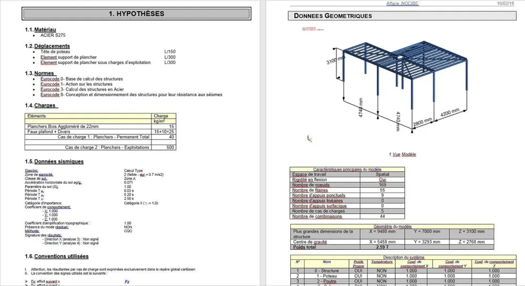Click the '1. HYPOTHÈSES' title banner
Viewport: 525px width, 286px height.
[136, 14]
